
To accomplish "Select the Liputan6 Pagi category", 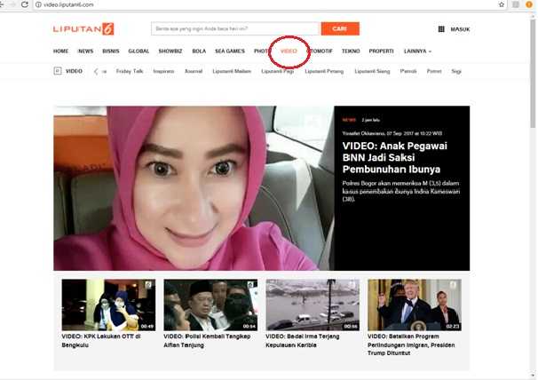I will coord(278,71).
